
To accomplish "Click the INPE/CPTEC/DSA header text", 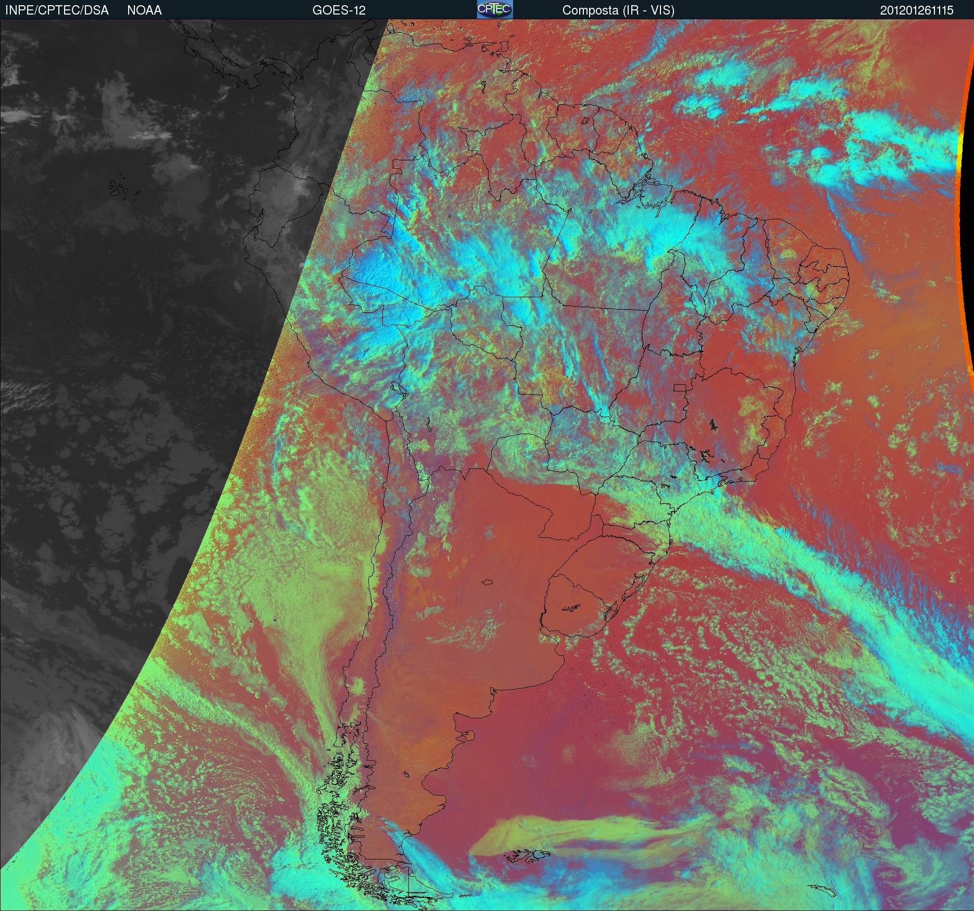I will point(57,10).
